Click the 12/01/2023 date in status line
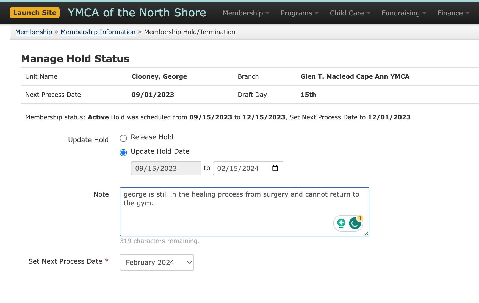 [x=389, y=117]
